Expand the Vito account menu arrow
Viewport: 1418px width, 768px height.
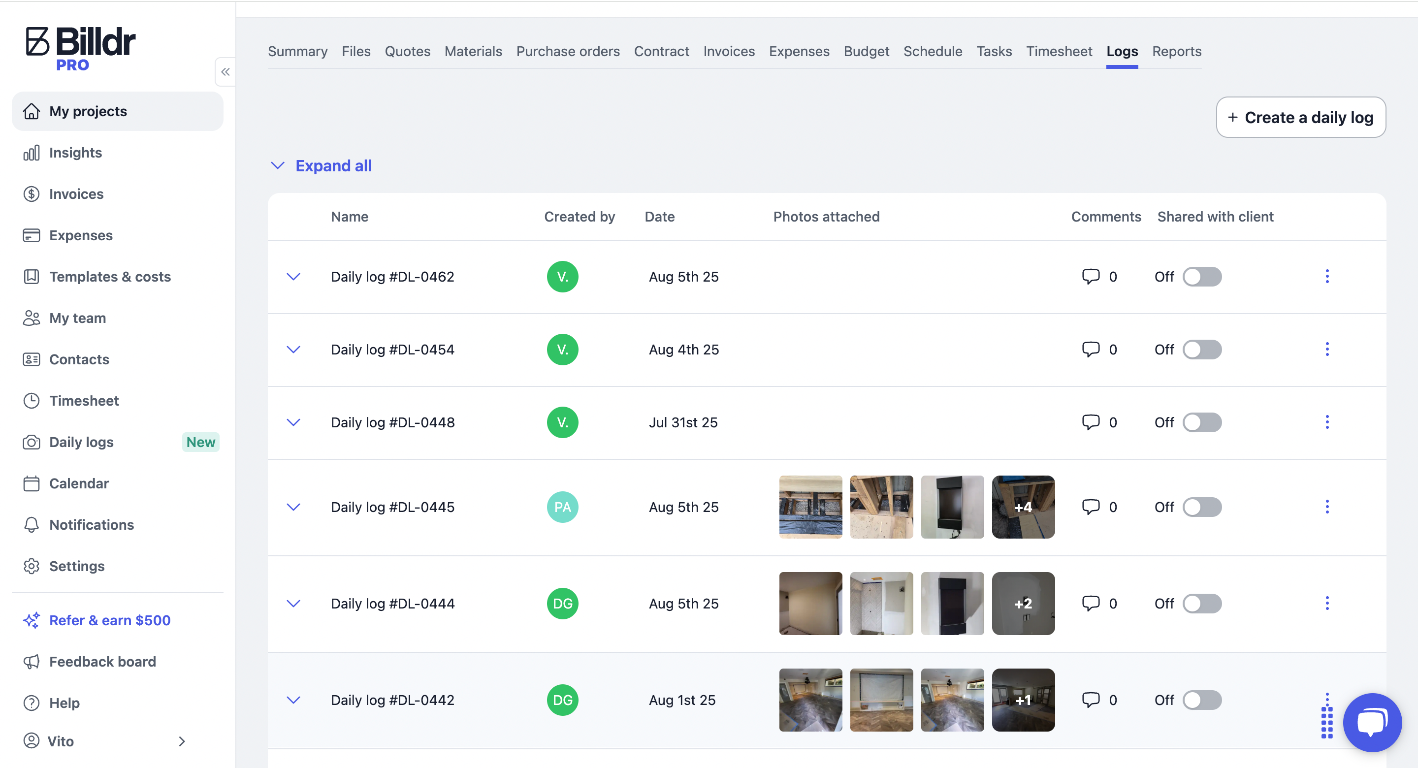point(182,741)
